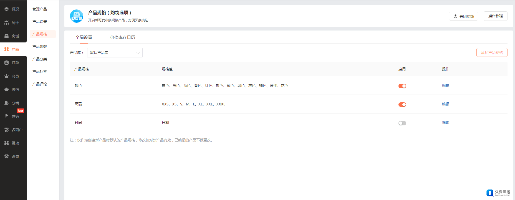Open the 营销 marketing flag icon
The height and width of the screenshot is (200, 515).
click(x=6, y=116)
